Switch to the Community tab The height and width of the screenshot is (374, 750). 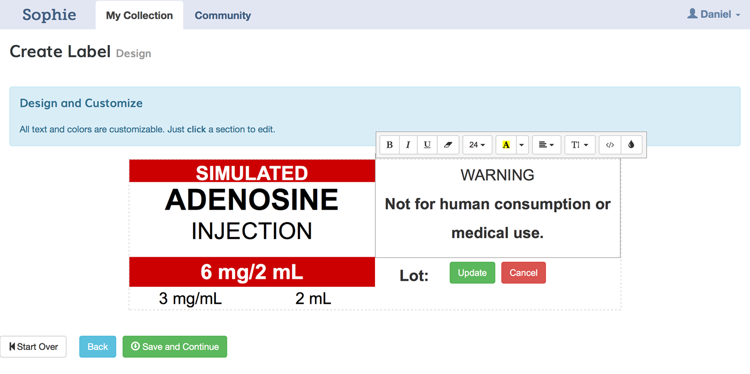(222, 15)
